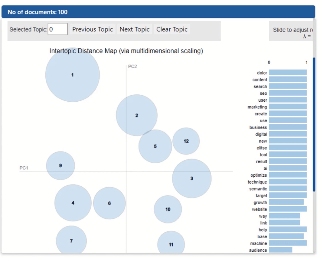This screenshot has width=321, height=258.
Task: Click the term label 'machine'
Action: click(259, 243)
